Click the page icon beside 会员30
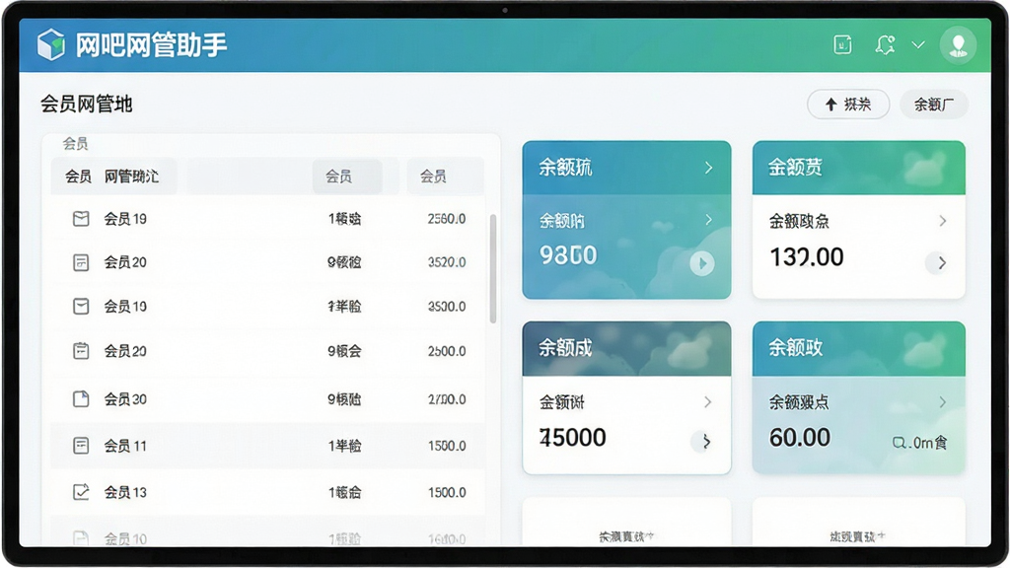Image resolution: width=1010 pixels, height=568 pixels. [81, 399]
